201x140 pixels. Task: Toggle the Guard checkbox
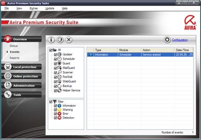tap(56, 64)
